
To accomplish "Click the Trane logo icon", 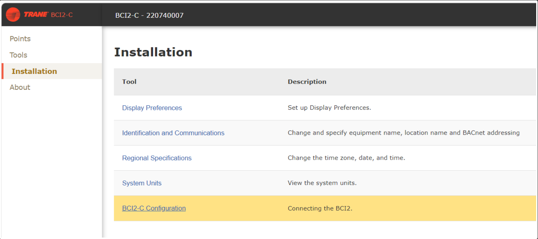I will 13,15.
